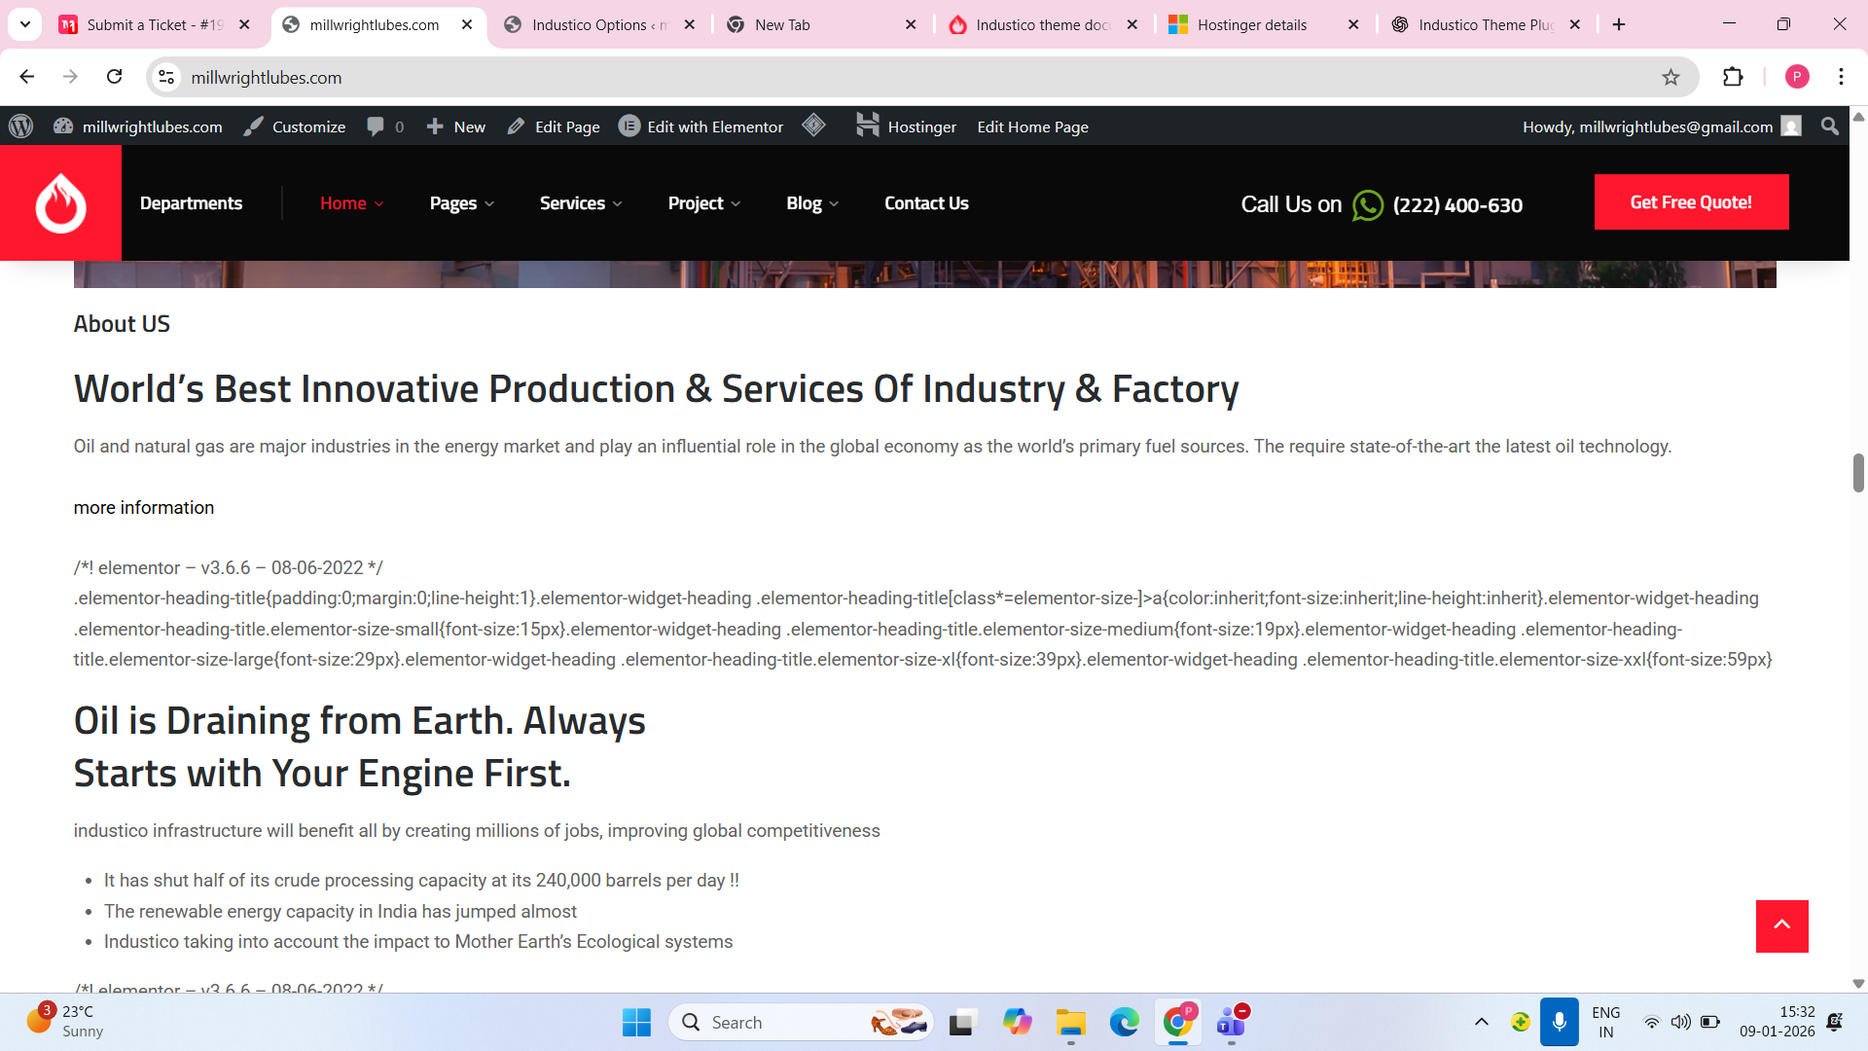Screen dimensions: 1868x1051
Task: Switch to the Hostinger details tab
Action: coord(1251,24)
